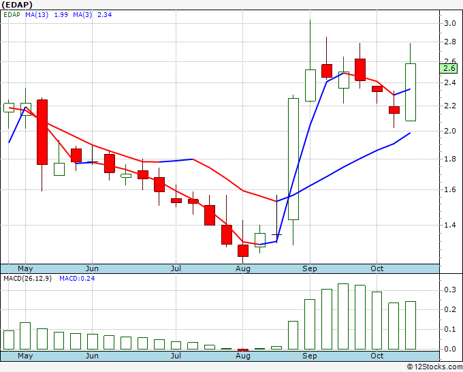Click Jul on the price chart time axis
Viewport: 463px width, 372px height.
pos(176,268)
